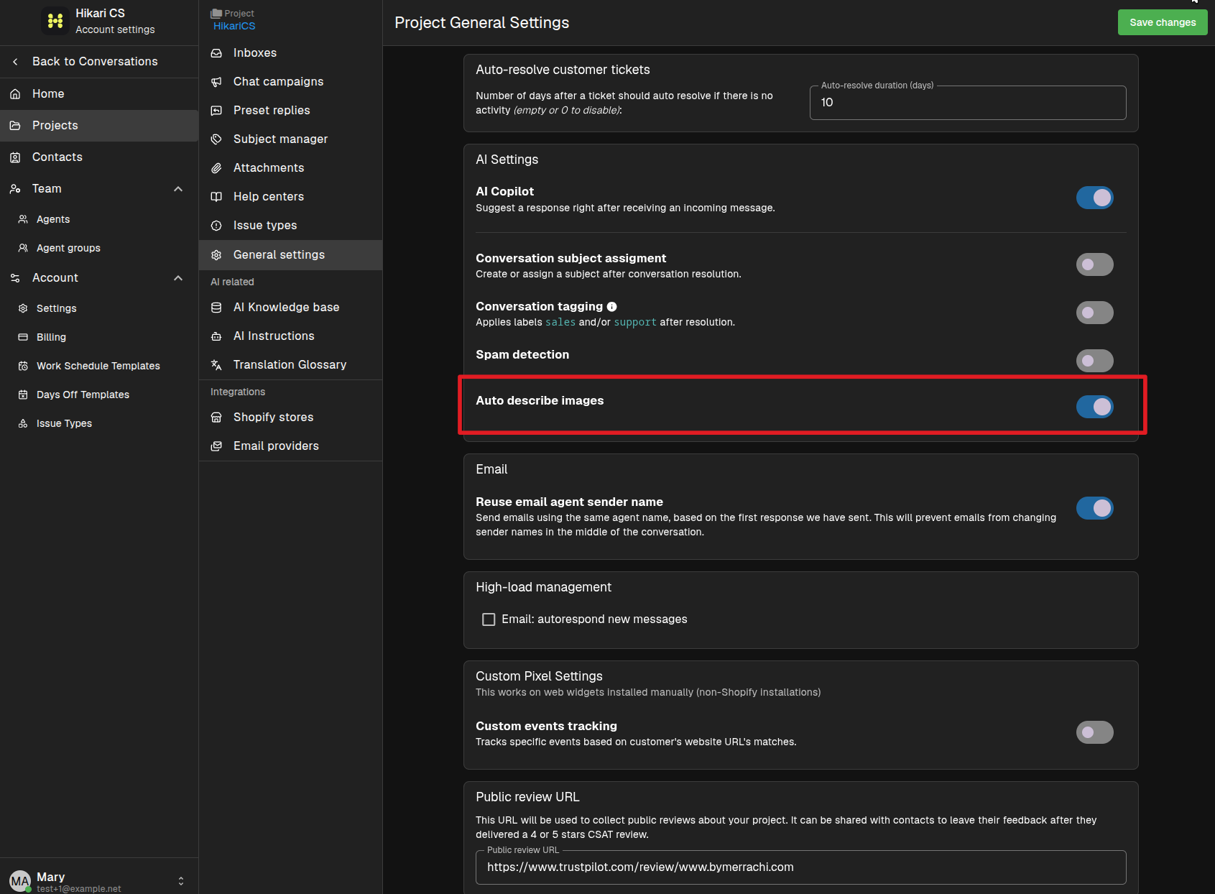Click the Days Off Templates calendar icon
This screenshot has width=1215, height=894.
click(x=23, y=395)
